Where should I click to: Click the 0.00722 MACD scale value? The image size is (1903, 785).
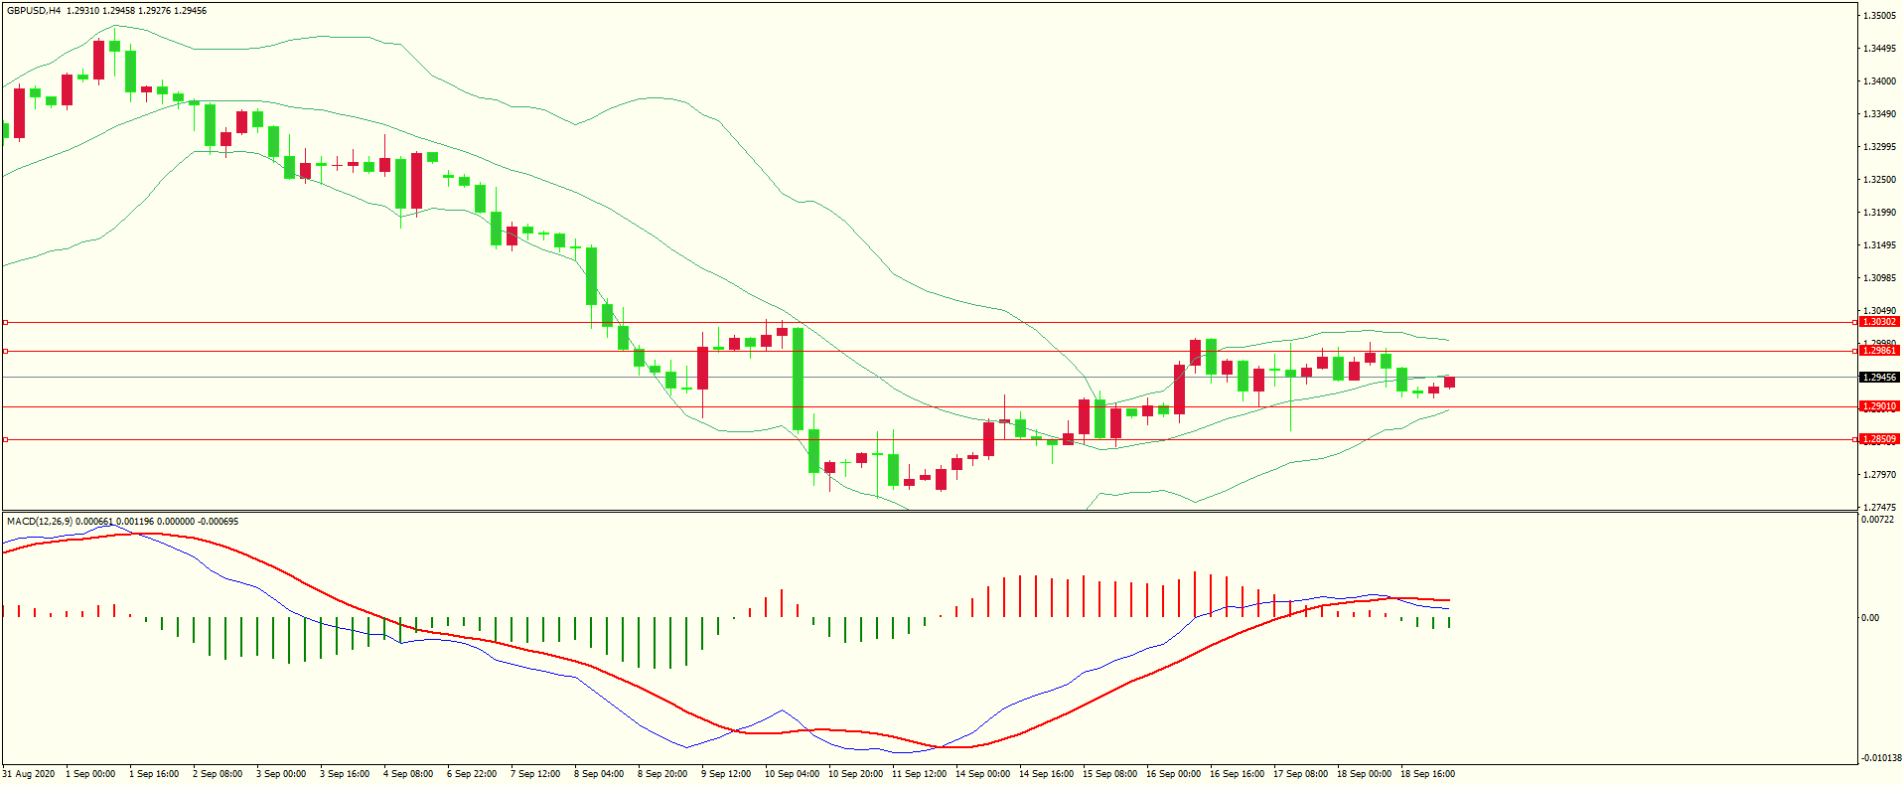point(1877,520)
